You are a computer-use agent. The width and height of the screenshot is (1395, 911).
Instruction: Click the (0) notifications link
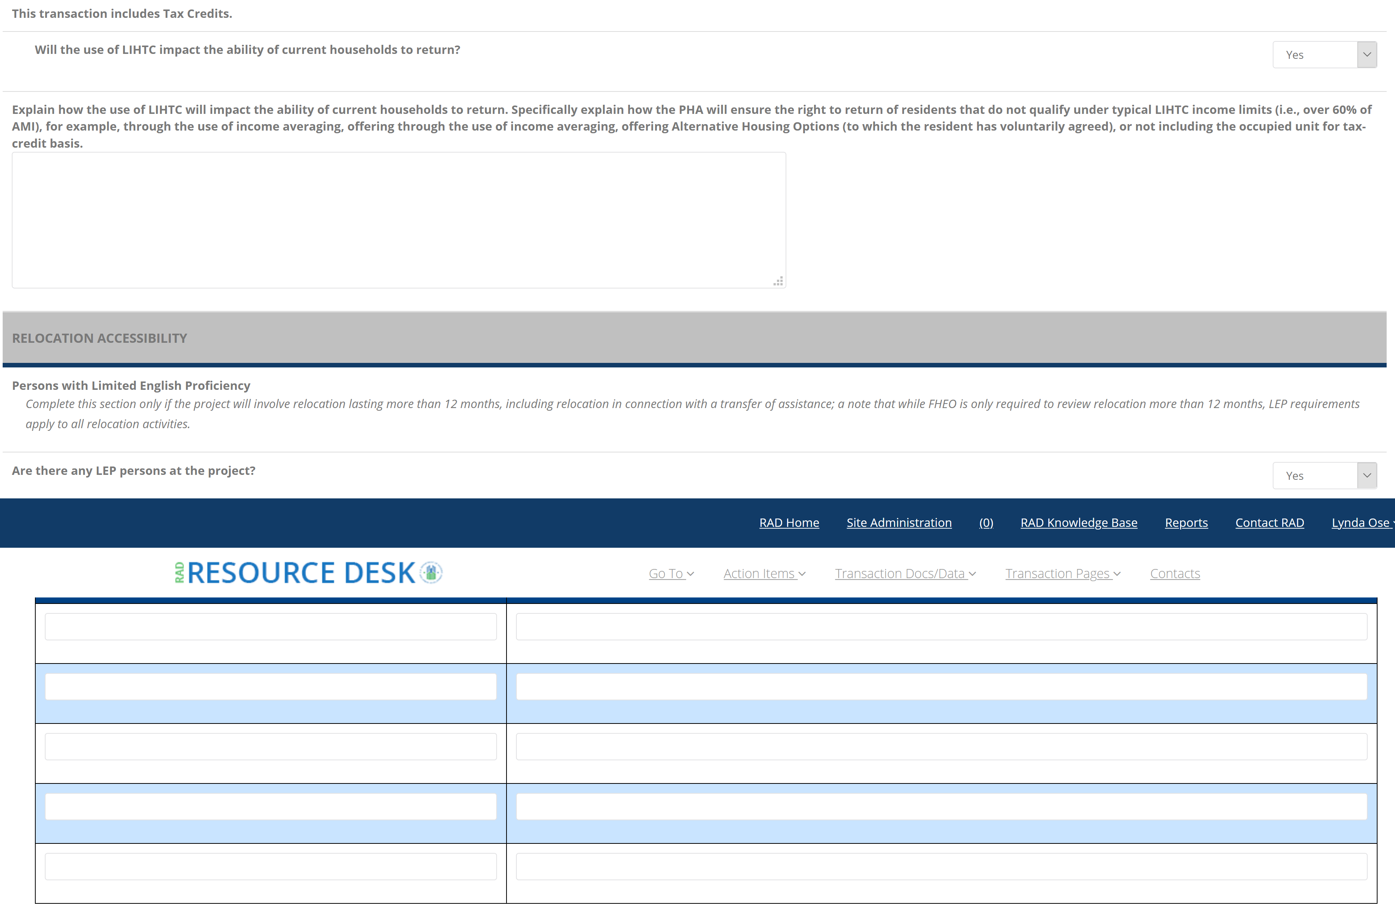click(986, 523)
